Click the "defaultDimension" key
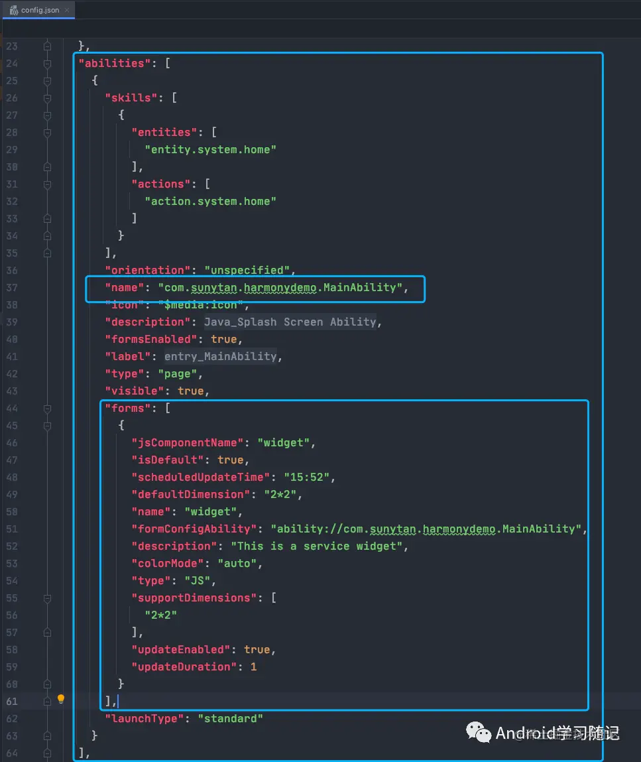This screenshot has width=641, height=762. click(191, 494)
